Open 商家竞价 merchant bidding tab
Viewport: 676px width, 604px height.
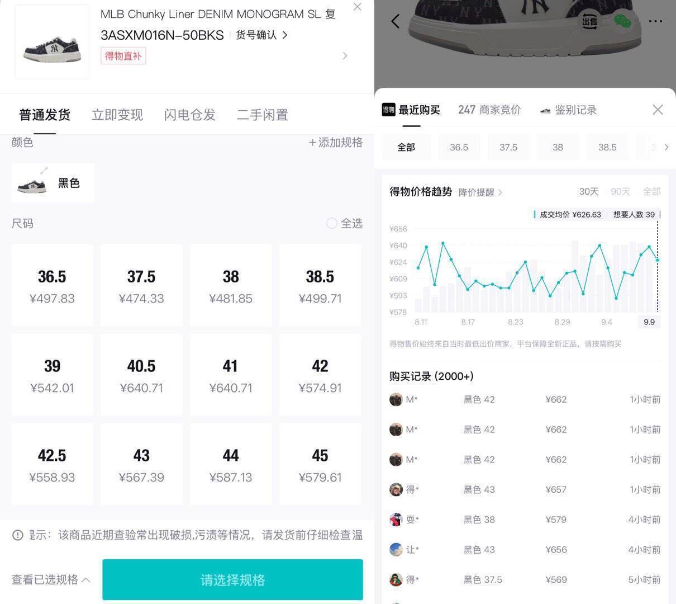pyautogui.click(x=489, y=110)
